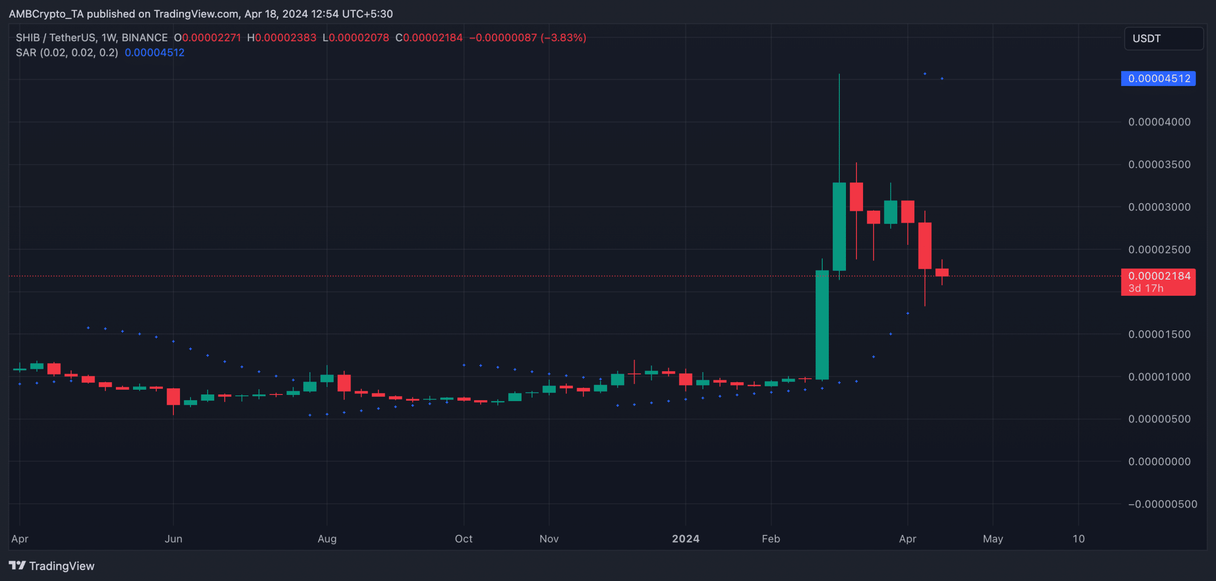Image resolution: width=1216 pixels, height=581 pixels.
Task: Click the low value L0.00002078
Action: 356,37
